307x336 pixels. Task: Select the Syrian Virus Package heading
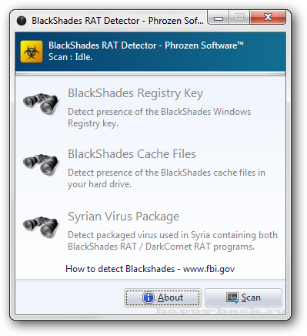pyautogui.click(x=123, y=217)
